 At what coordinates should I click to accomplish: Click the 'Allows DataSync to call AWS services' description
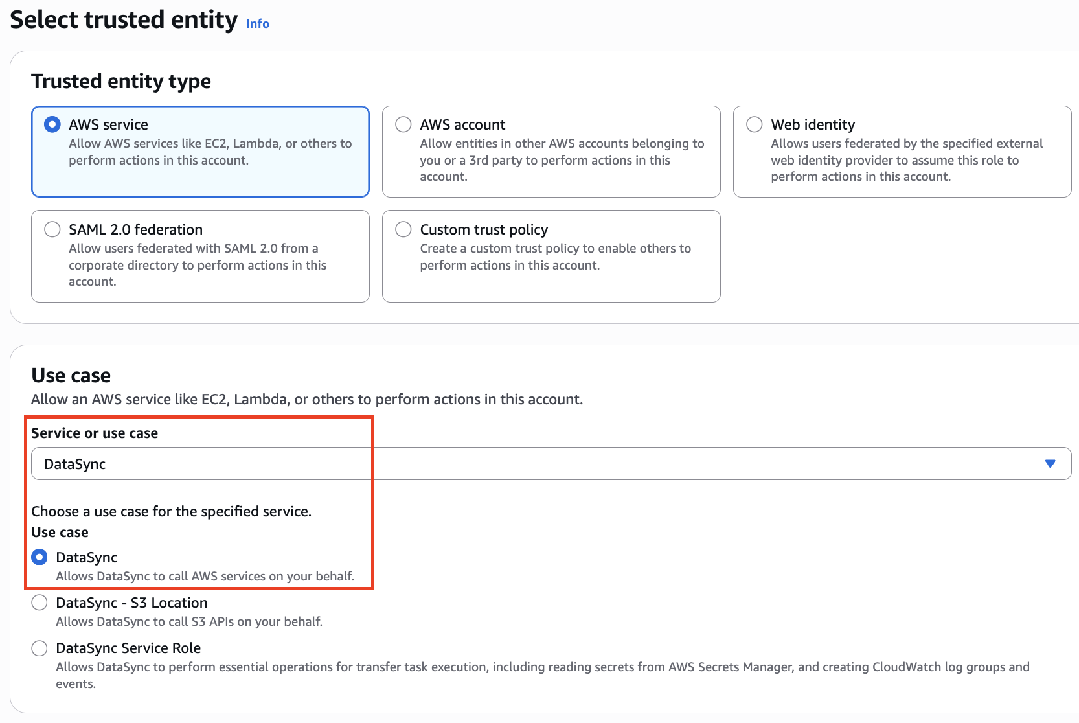205,577
